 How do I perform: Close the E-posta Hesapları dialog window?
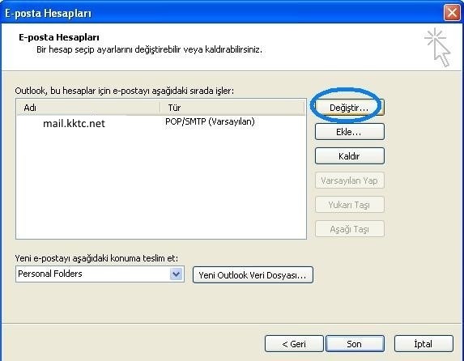[x=452, y=13]
